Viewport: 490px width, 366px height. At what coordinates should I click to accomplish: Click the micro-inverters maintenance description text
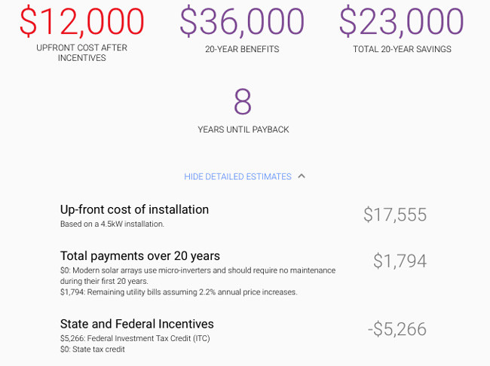click(198, 276)
